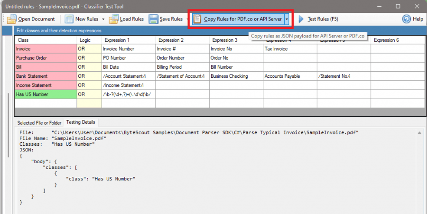Expand the New Rules dropdown arrow
427x214 pixels.
tap(102, 19)
